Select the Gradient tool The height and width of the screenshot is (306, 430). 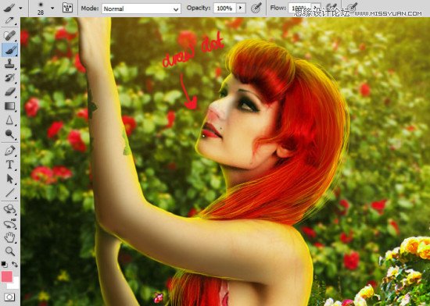point(10,106)
